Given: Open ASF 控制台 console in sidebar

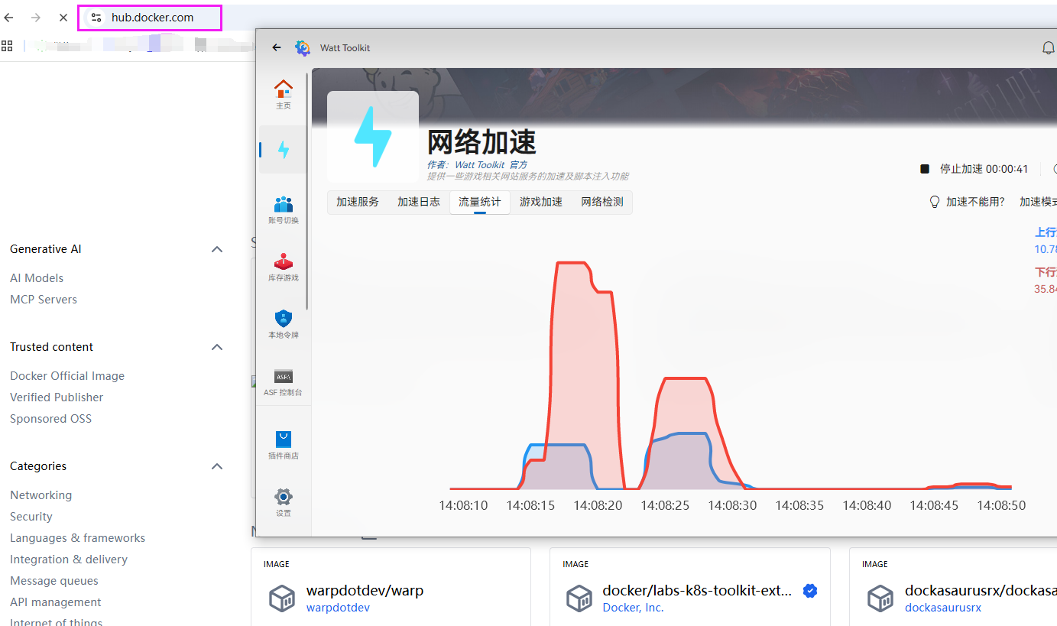Looking at the screenshot, I should click(284, 382).
